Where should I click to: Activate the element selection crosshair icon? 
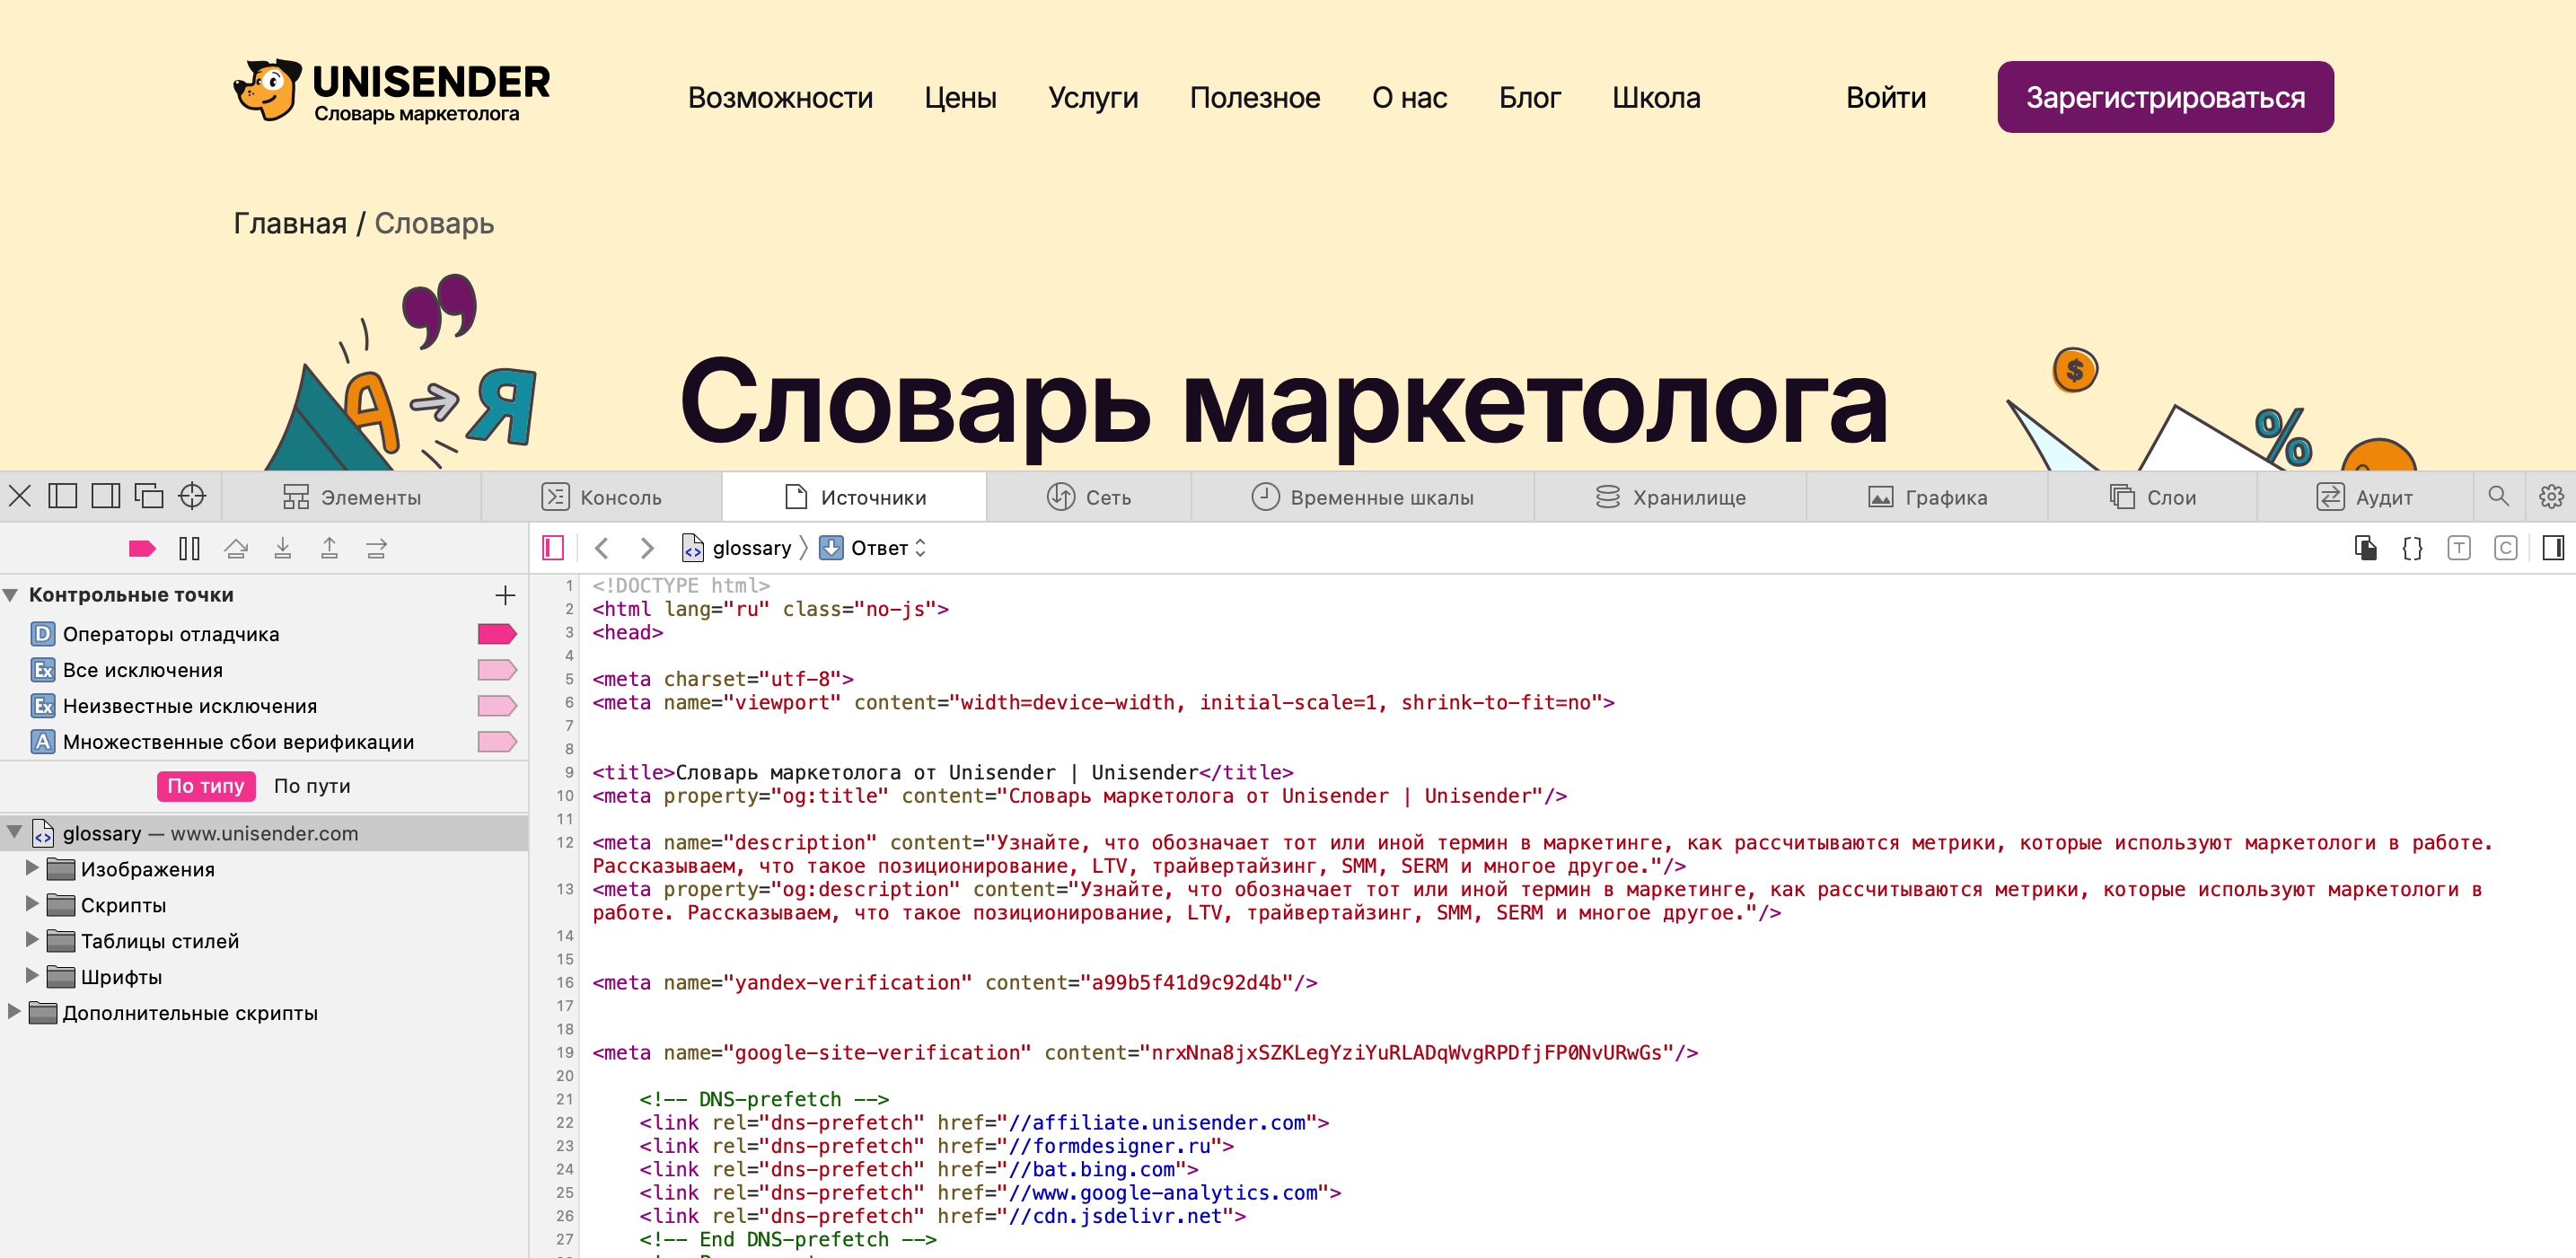(x=192, y=496)
